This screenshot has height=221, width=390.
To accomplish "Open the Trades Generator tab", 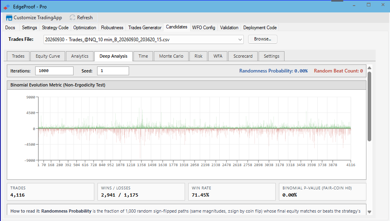I will (145, 28).
